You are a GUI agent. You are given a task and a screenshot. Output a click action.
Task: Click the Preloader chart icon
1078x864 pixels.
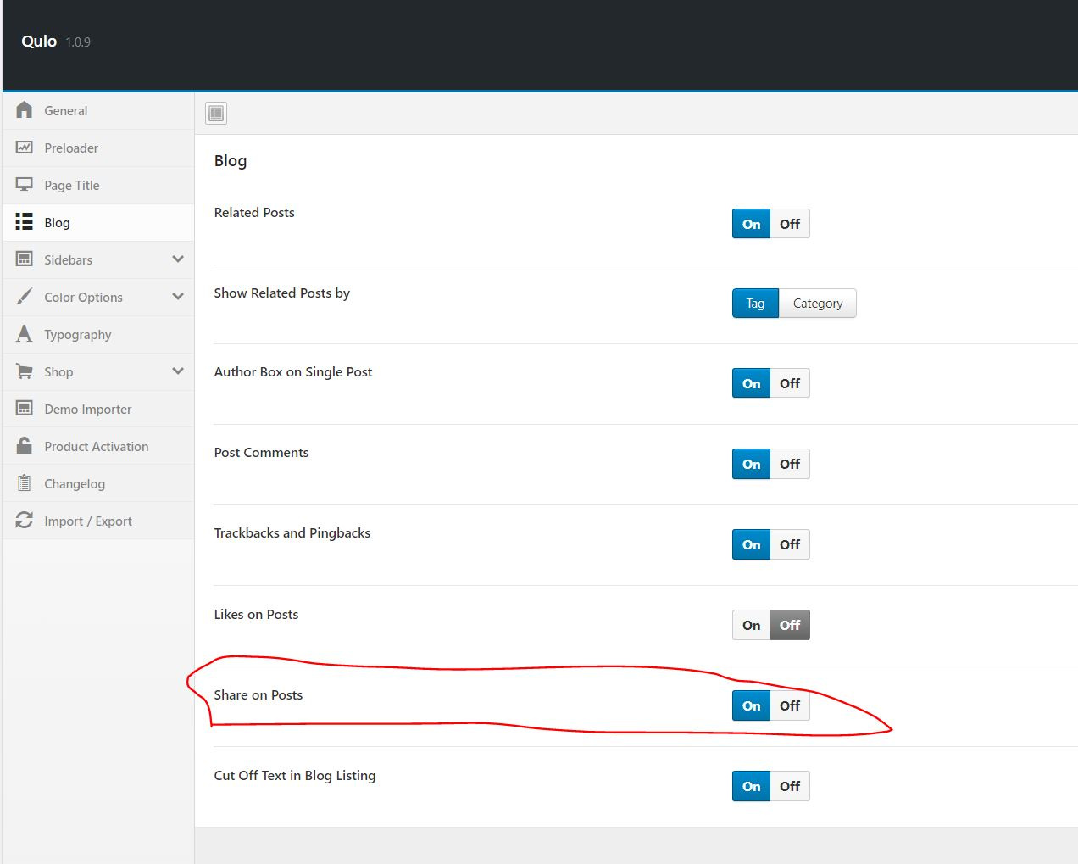pos(25,148)
